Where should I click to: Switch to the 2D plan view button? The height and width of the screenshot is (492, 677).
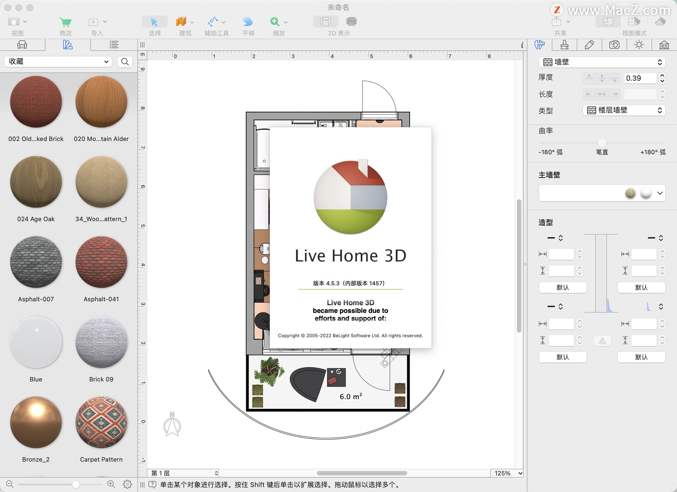pyautogui.click(x=325, y=22)
